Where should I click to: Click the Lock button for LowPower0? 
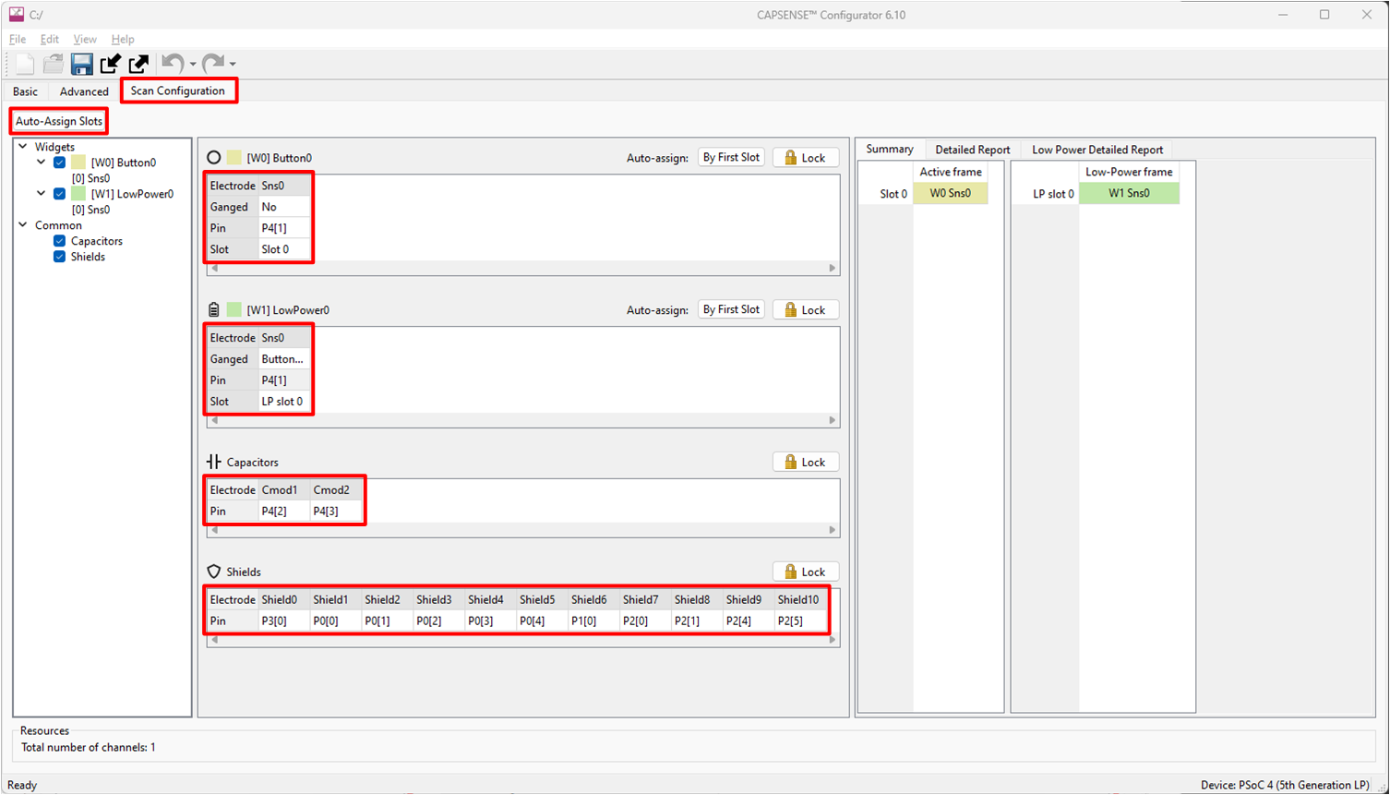click(806, 310)
